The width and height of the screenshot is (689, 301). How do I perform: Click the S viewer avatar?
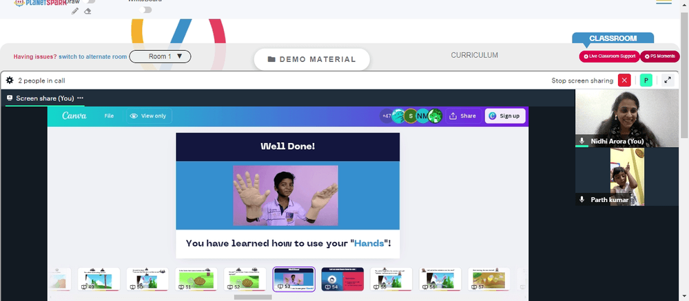411,115
